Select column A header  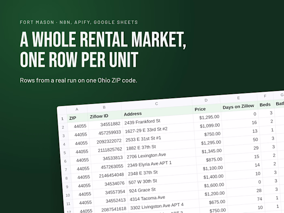pyautogui.click(x=77, y=109)
